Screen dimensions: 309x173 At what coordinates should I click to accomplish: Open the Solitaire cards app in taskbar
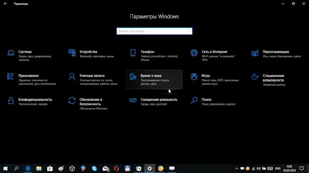pyautogui.click(x=138, y=168)
